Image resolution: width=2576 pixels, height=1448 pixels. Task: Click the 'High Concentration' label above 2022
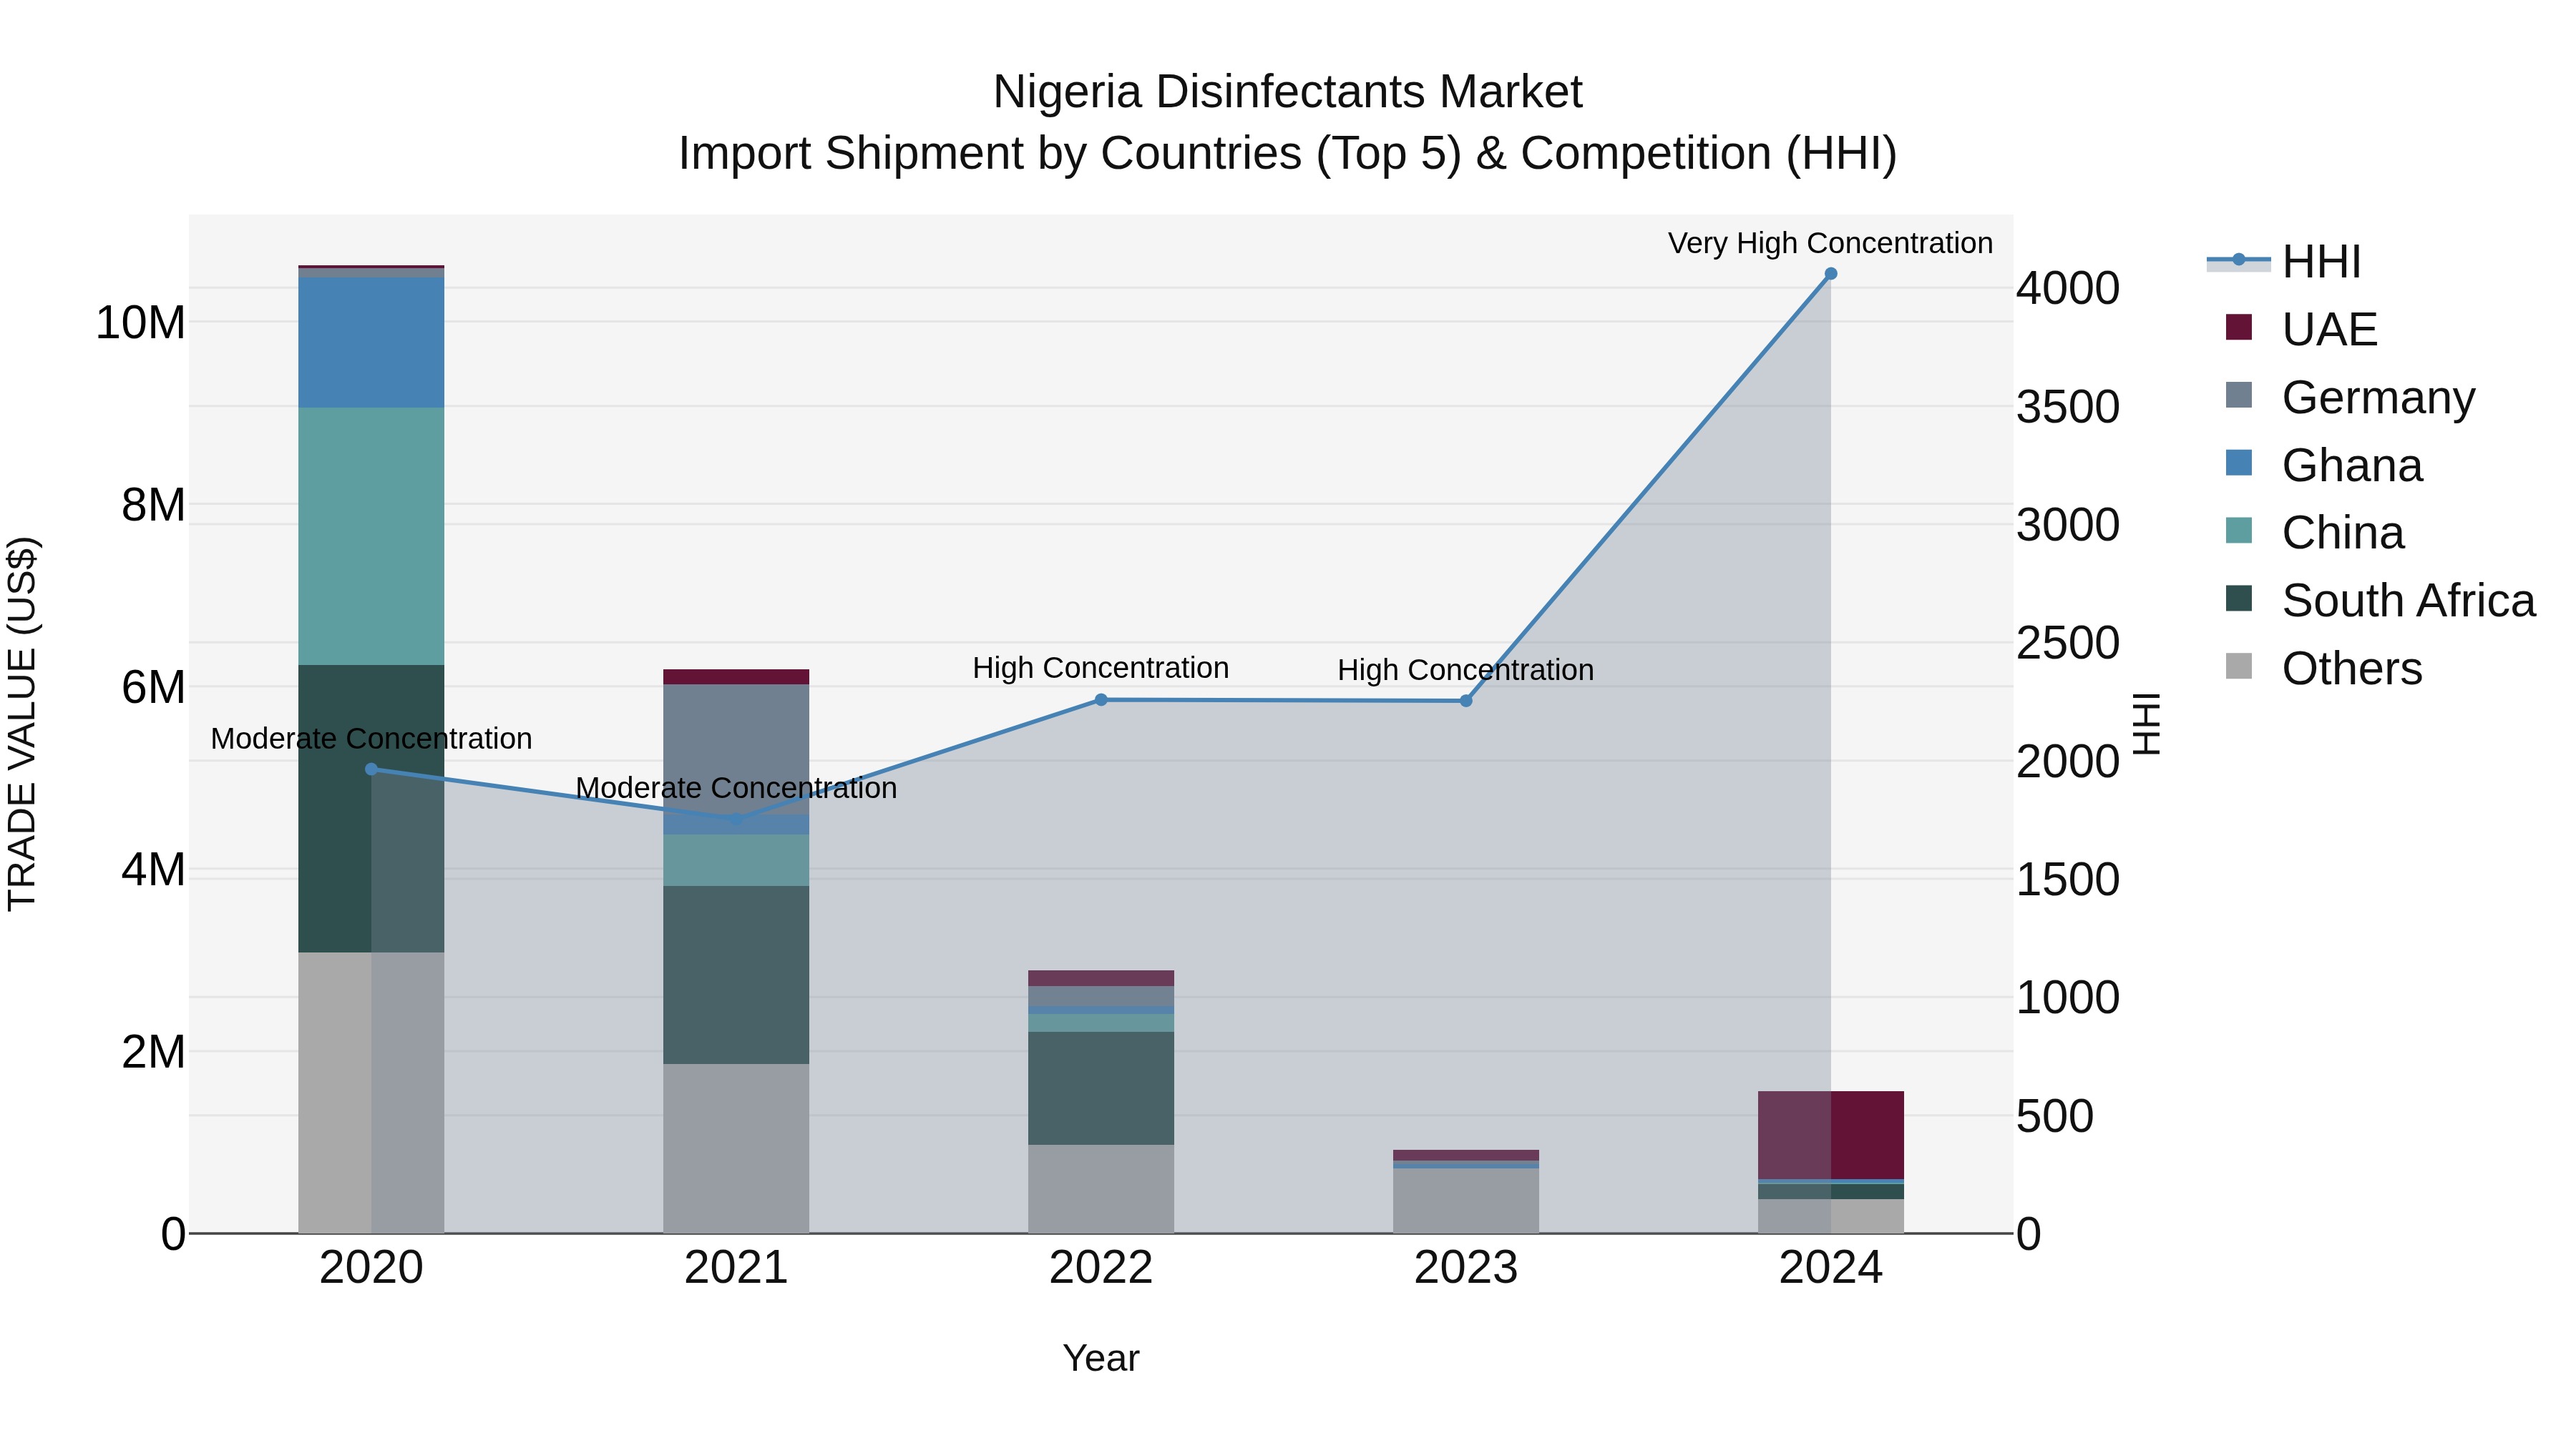[1101, 668]
